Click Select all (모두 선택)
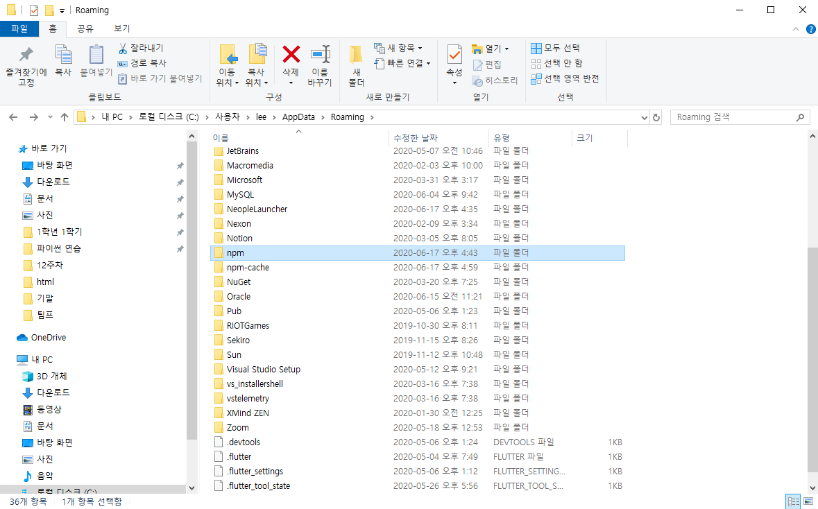Viewport: 818px width, 509px height. tap(555, 48)
